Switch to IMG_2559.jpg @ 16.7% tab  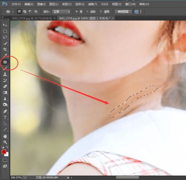click(32, 18)
